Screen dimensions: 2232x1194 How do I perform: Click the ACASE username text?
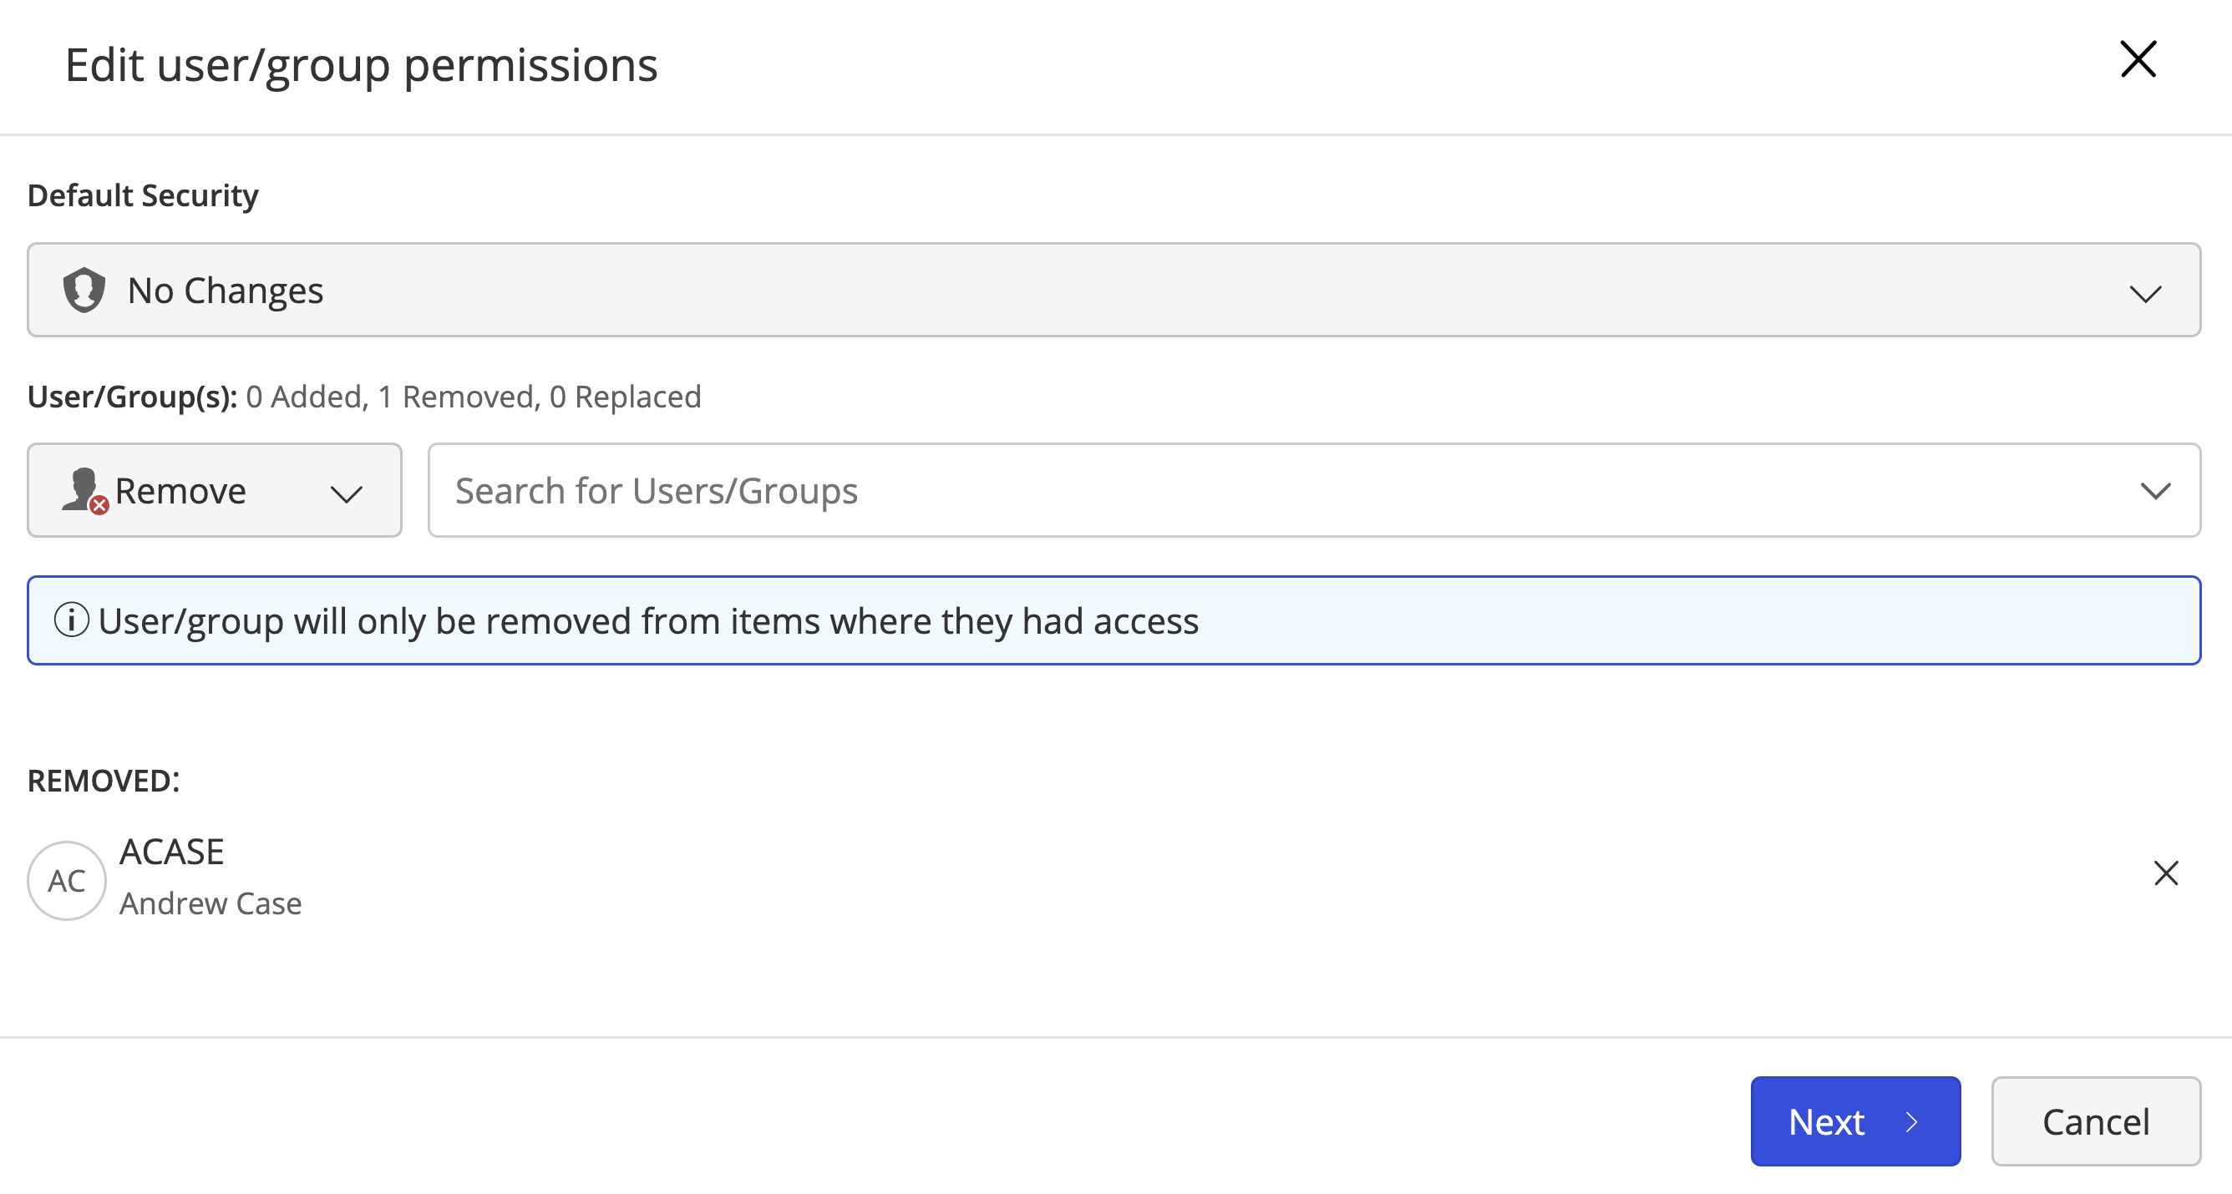[171, 852]
